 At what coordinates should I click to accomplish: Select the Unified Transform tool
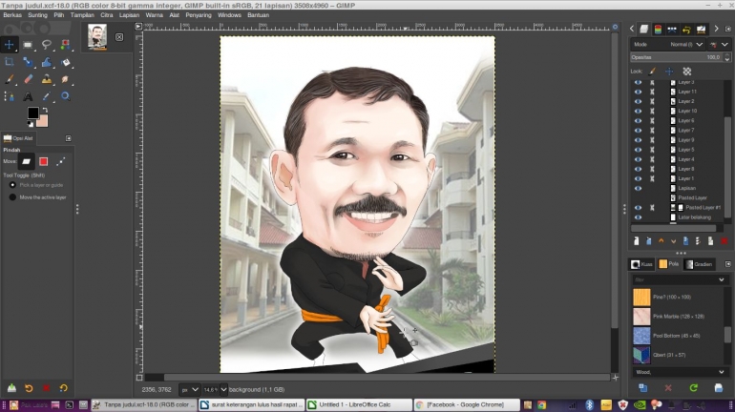pos(28,62)
